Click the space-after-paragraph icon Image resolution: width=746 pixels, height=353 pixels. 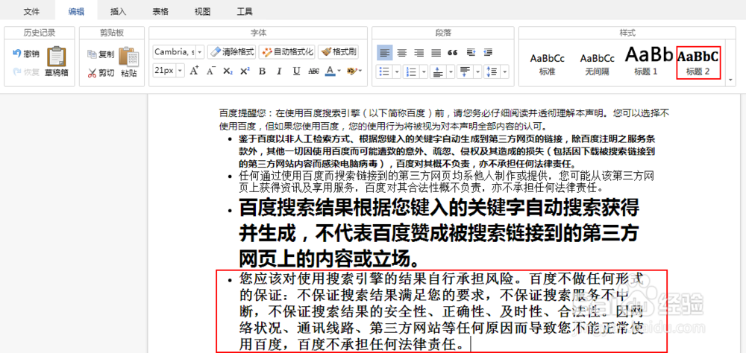[466, 71]
